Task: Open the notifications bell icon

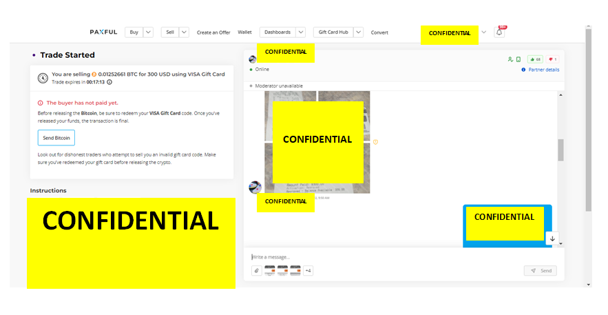Action: click(x=499, y=32)
